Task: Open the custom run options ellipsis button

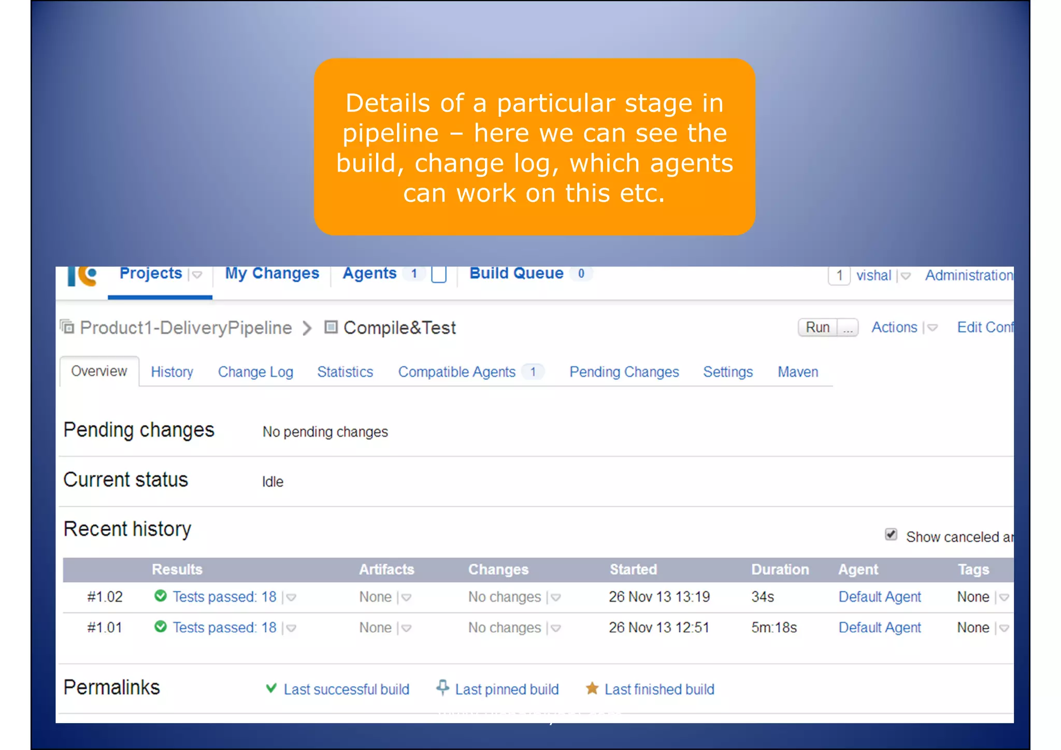Action: [848, 328]
